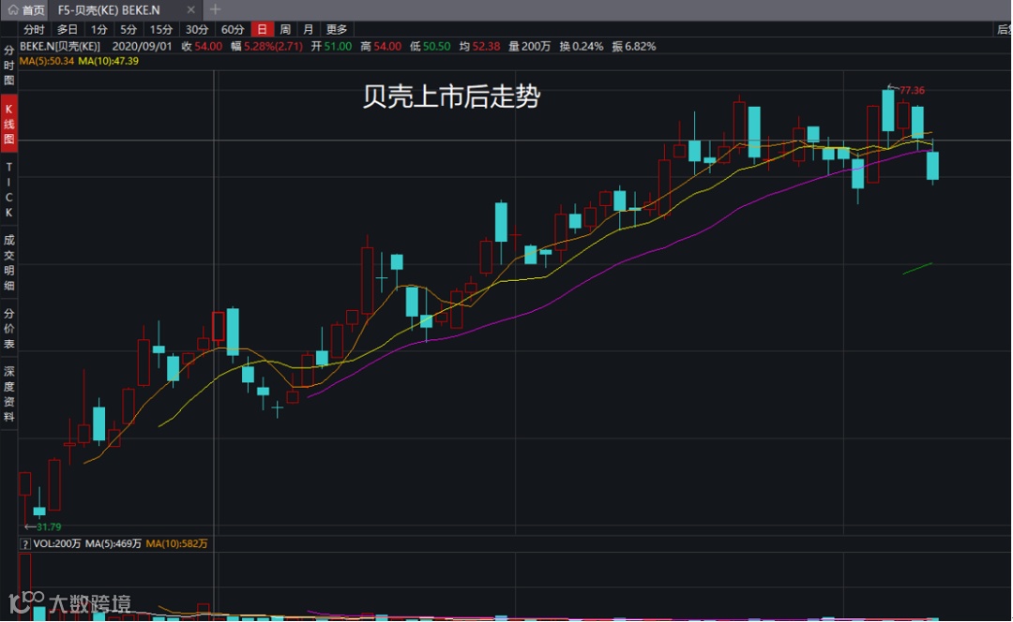Click the 收54.00 closing price value
The height and width of the screenshot is (622, 1013).
[x=202, y=47]
